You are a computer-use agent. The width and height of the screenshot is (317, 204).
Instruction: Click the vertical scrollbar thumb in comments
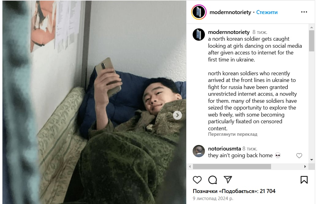(x=311, y=41)
